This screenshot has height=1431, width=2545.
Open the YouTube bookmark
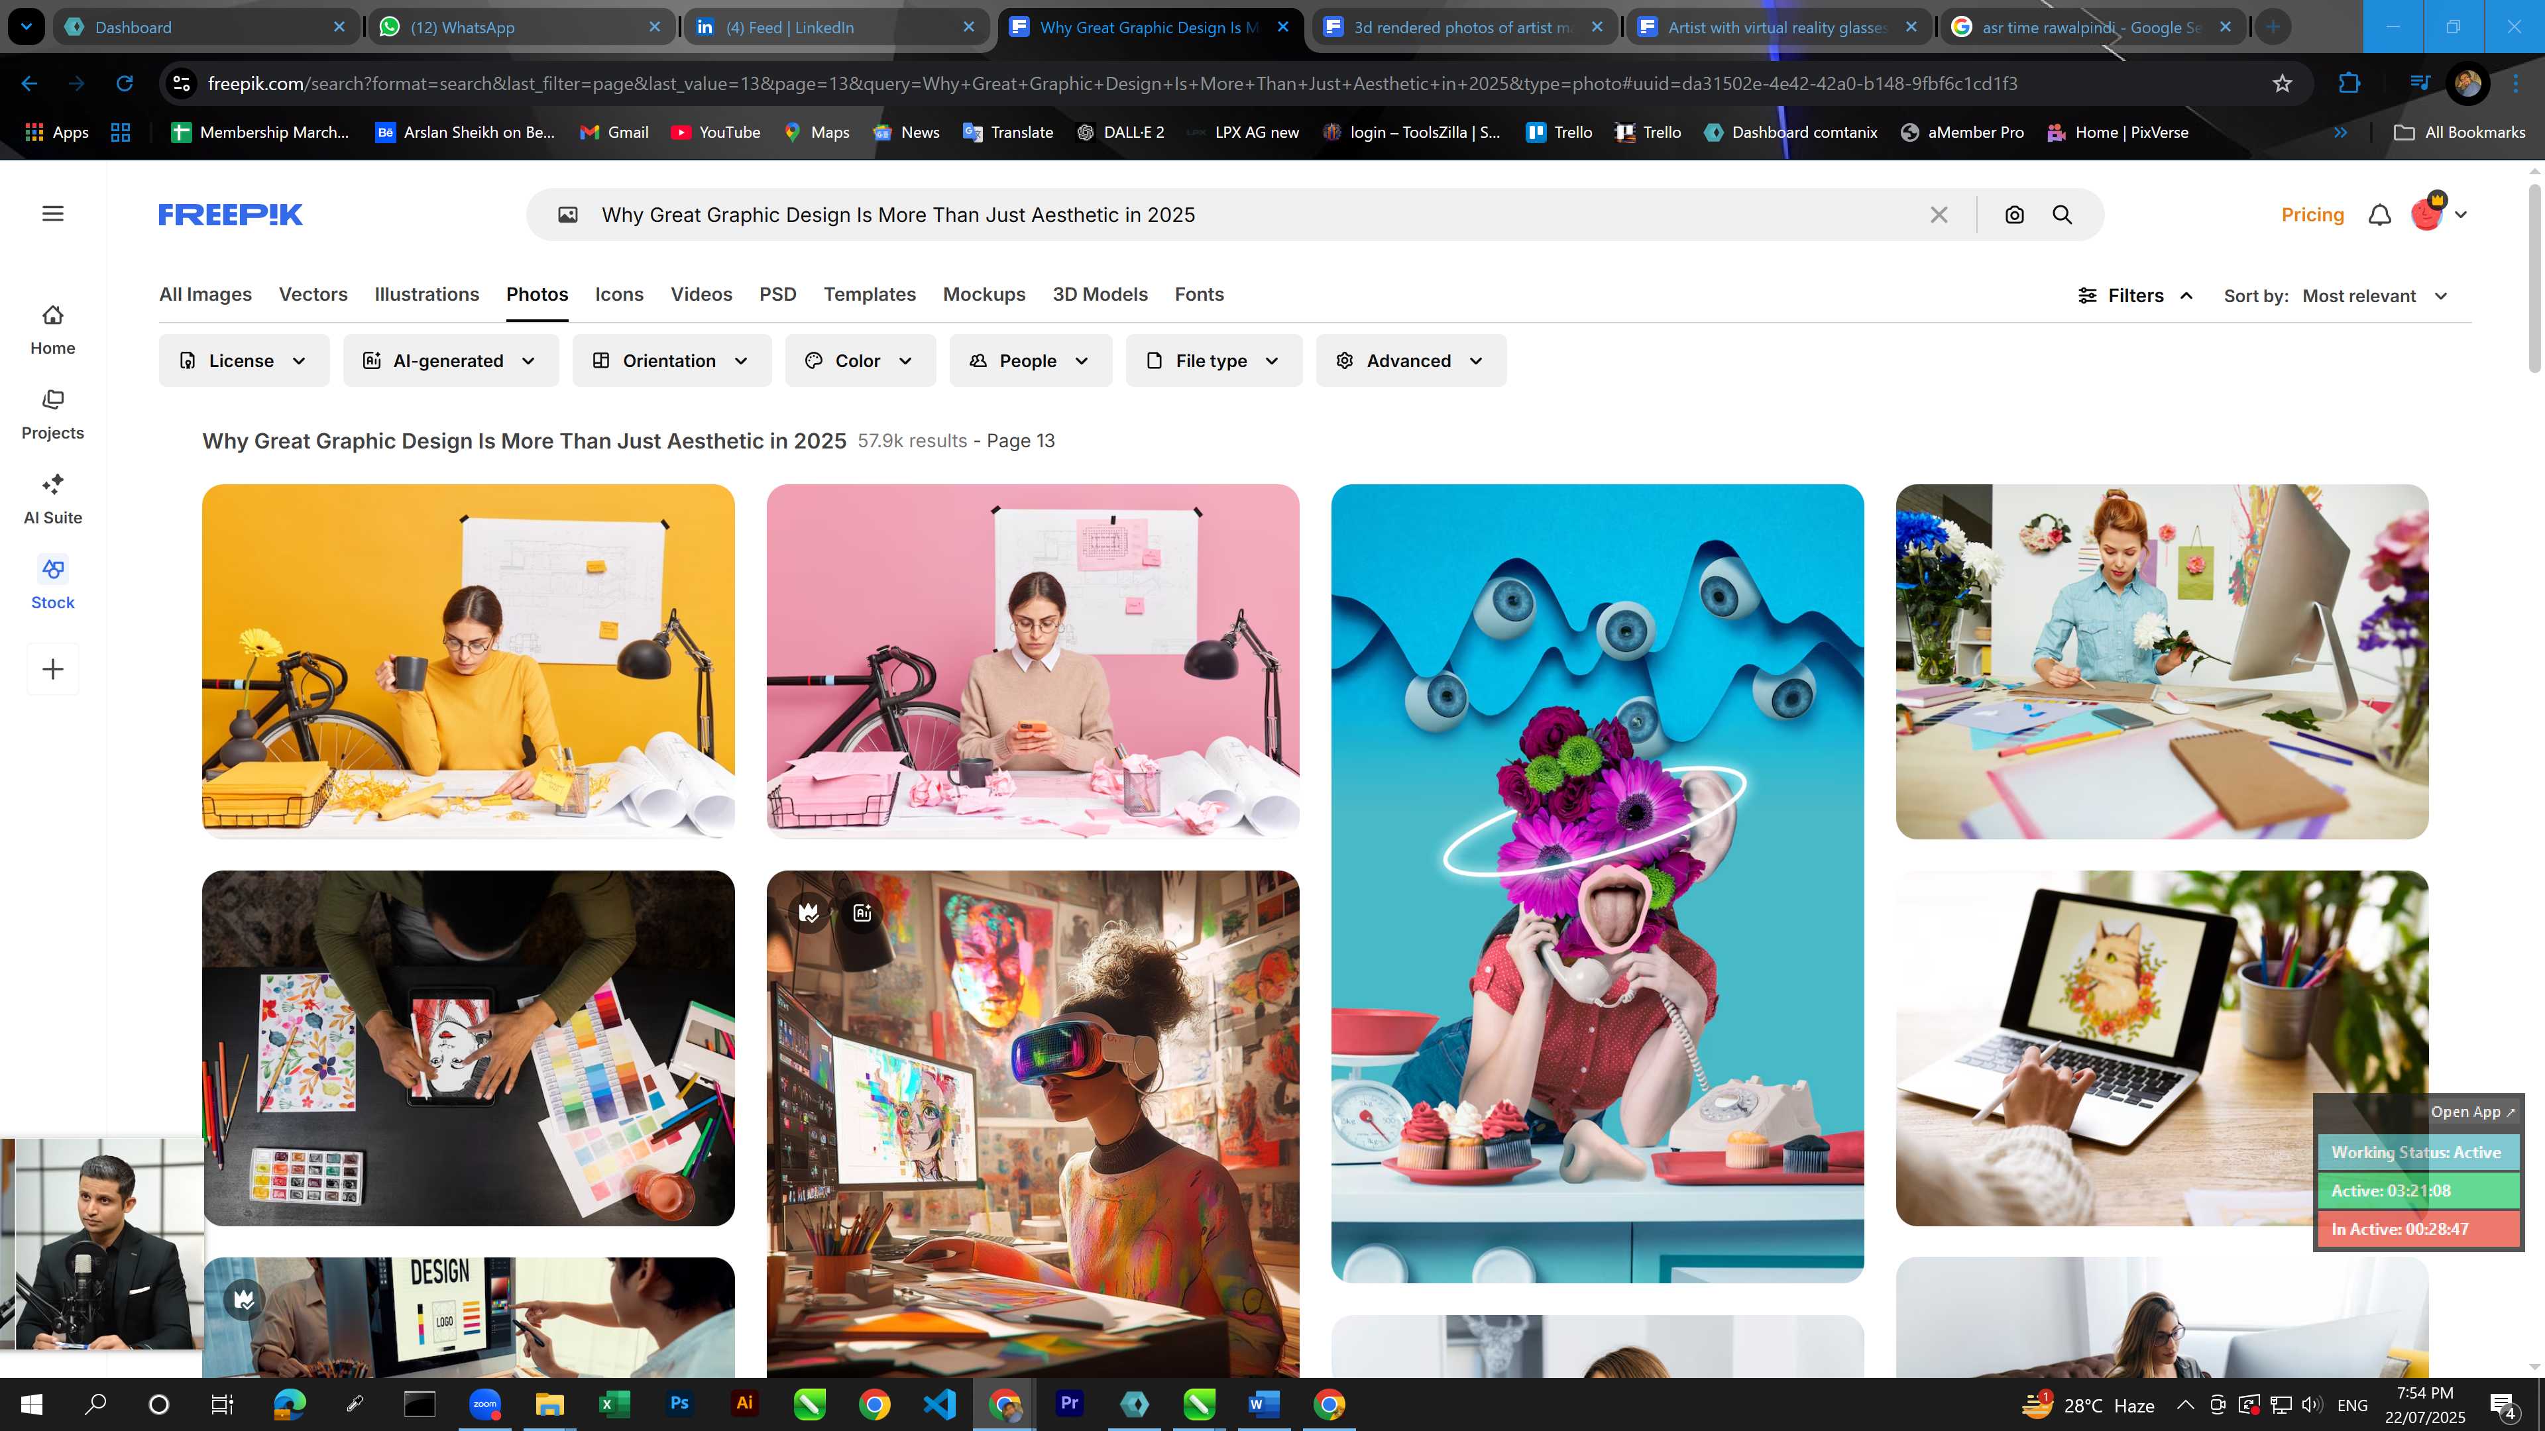tap(715, 131)
